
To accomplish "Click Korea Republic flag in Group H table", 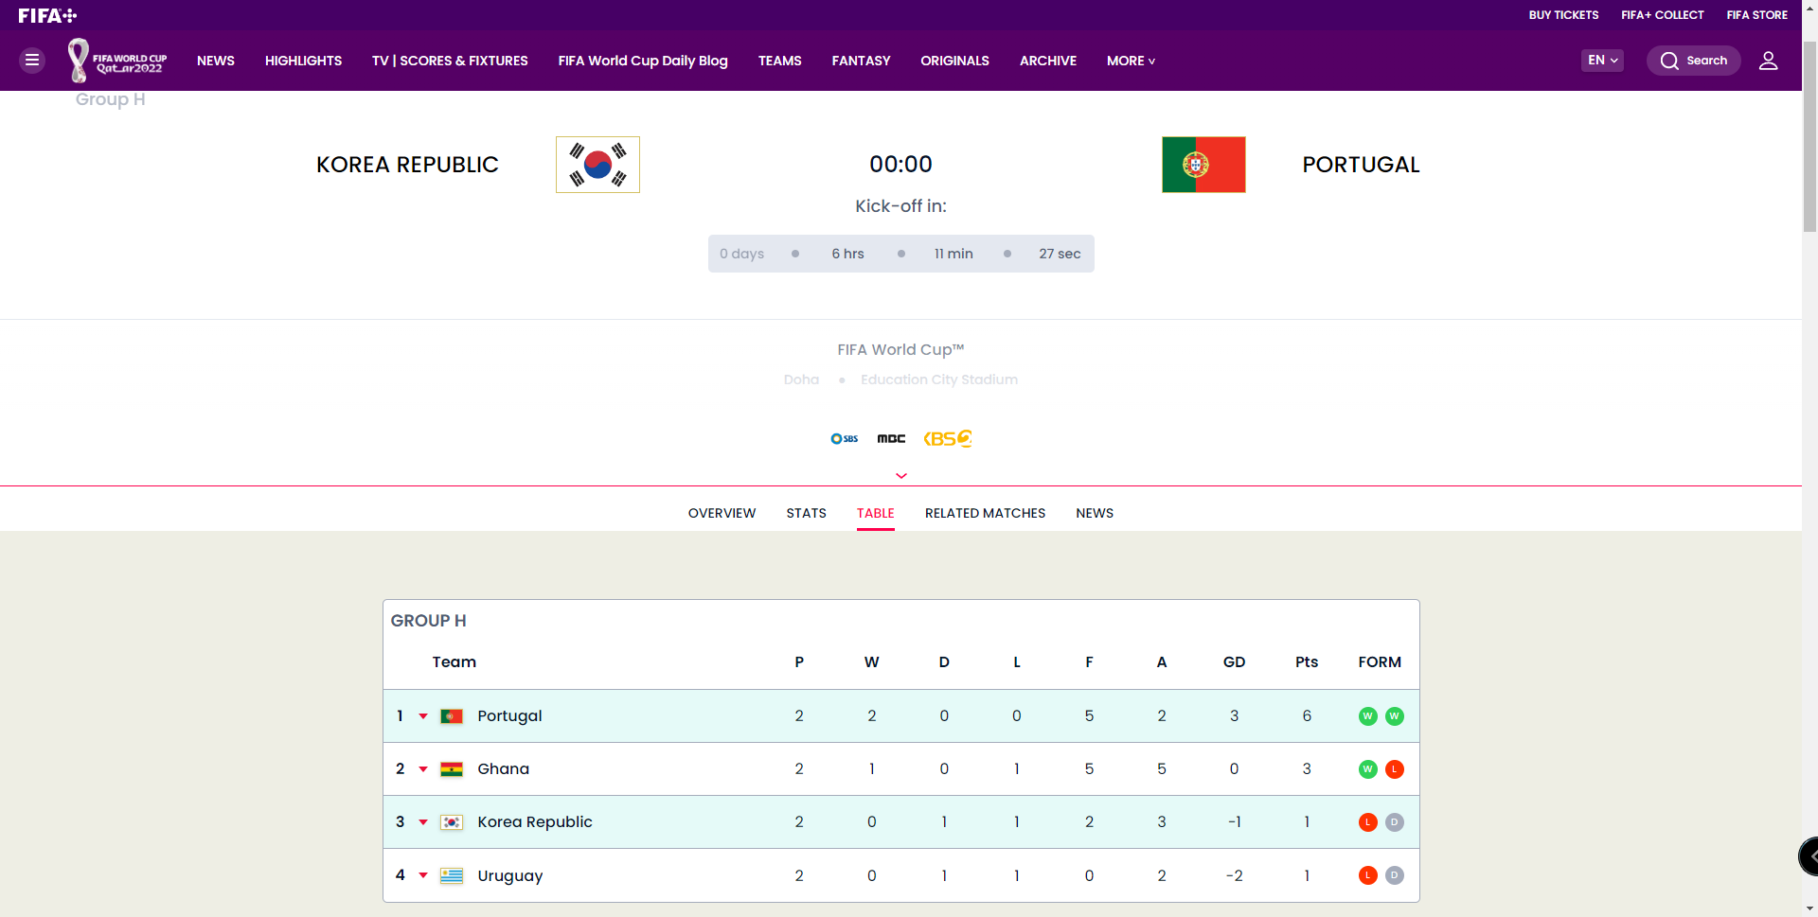I will coord(452,822).
